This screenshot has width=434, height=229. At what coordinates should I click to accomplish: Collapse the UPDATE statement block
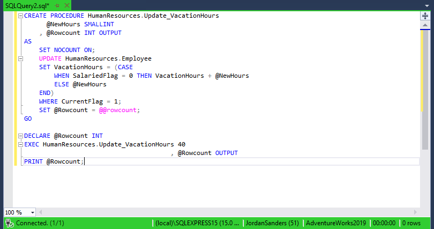click(20, 58)
